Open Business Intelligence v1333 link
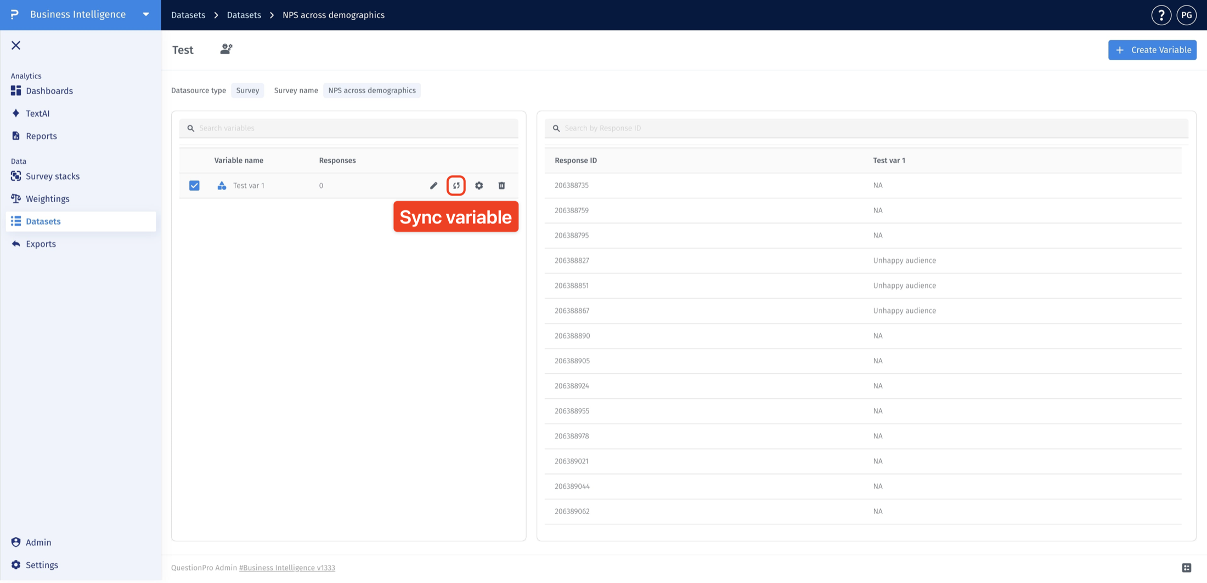 tap(287, 568)
